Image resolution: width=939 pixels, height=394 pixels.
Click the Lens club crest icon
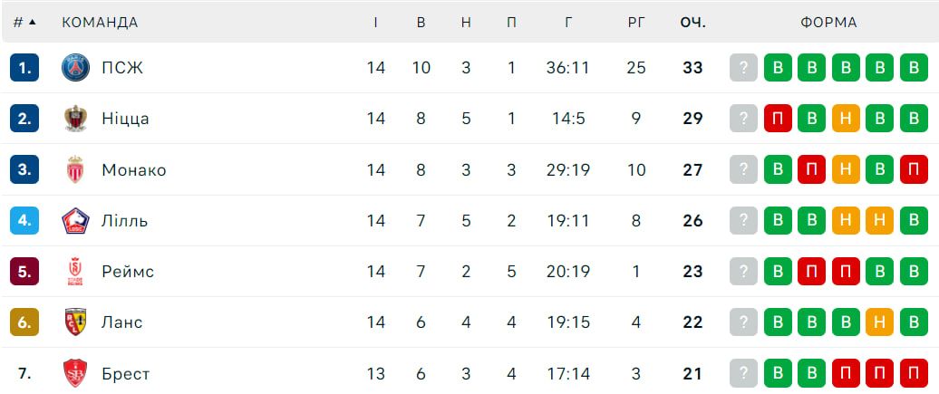(75, 322)
